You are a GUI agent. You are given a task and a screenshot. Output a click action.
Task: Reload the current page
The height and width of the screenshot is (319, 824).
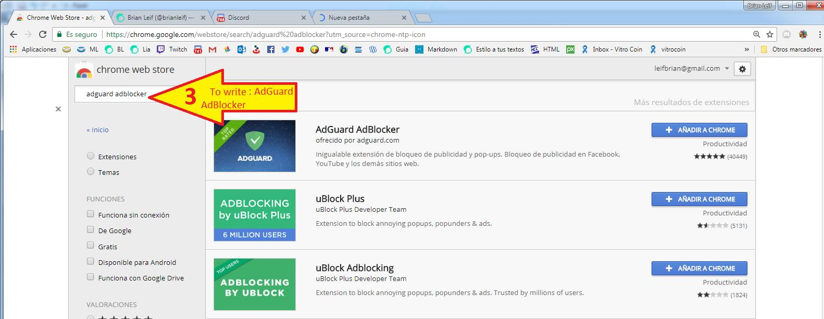pos(43,34)
